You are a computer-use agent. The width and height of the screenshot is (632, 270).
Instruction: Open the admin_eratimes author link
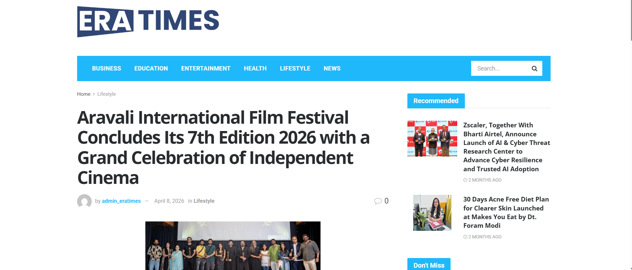pos(121,201)
